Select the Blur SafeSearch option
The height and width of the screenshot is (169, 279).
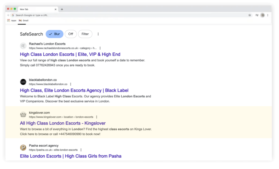pos(54,34)
